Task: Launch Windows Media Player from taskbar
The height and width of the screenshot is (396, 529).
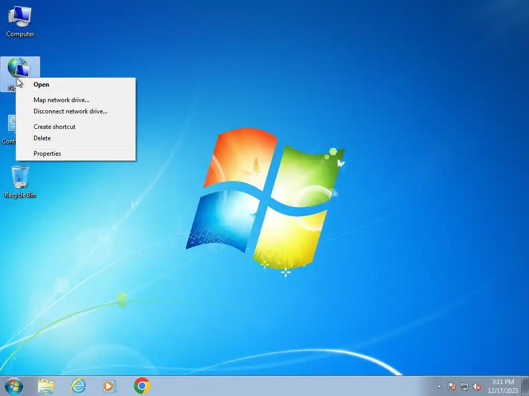Action: click(x=110, y=386)
